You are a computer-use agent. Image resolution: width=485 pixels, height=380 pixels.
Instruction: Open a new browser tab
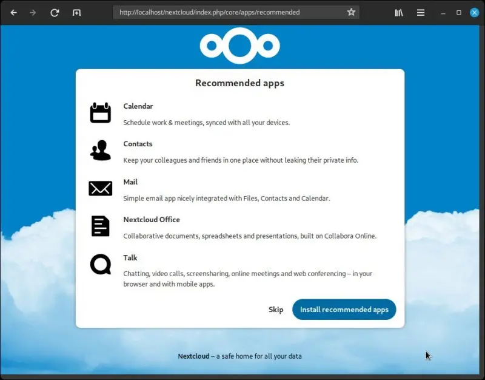[x=76, y=12]
